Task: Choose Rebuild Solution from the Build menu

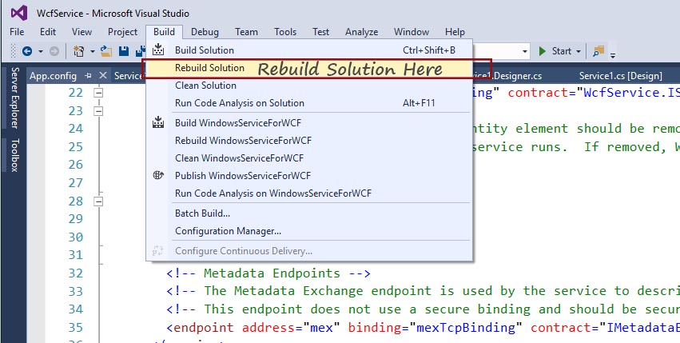Action: (308, 68)
